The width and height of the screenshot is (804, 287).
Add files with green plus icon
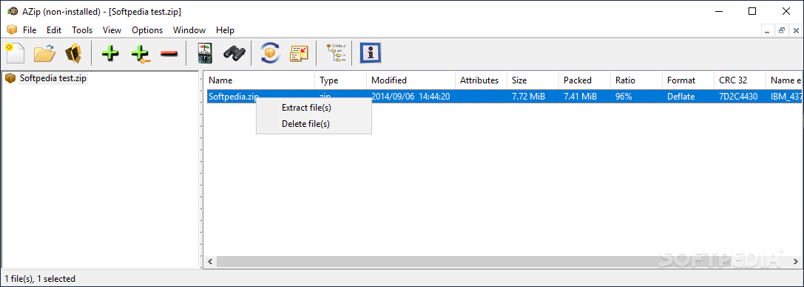coord(109,53)
